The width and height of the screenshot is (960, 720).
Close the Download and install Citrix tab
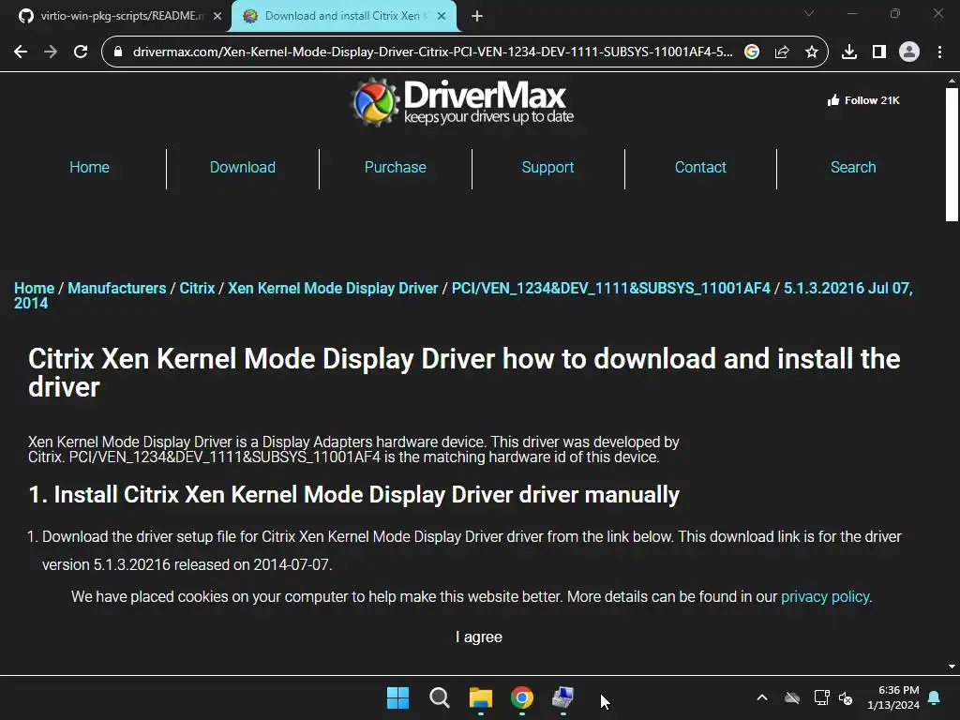[442, 17]
